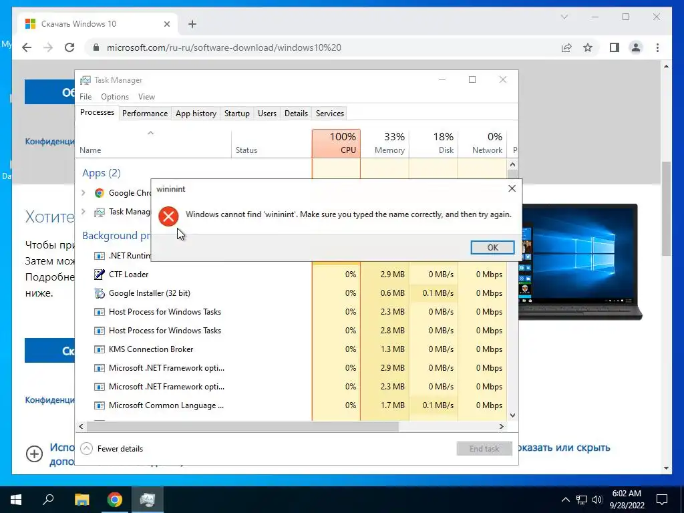Screen dimensions: 684x513
Task: Click Chrome icon on taskbar
Action: (x=115, y=499)
